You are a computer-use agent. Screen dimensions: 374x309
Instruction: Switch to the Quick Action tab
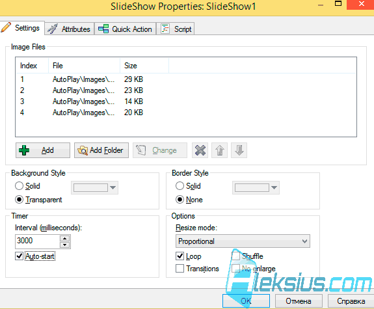[x=126, y=29]
